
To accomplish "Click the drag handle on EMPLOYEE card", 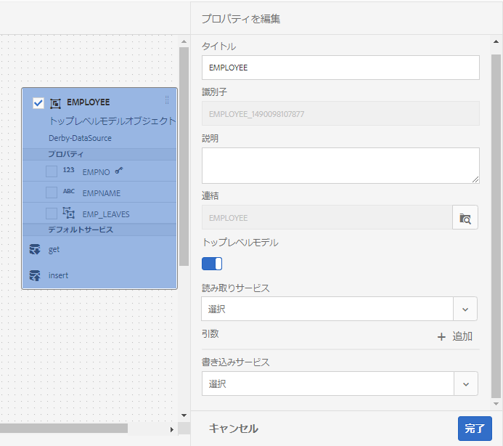I will (x=167, y=100).
